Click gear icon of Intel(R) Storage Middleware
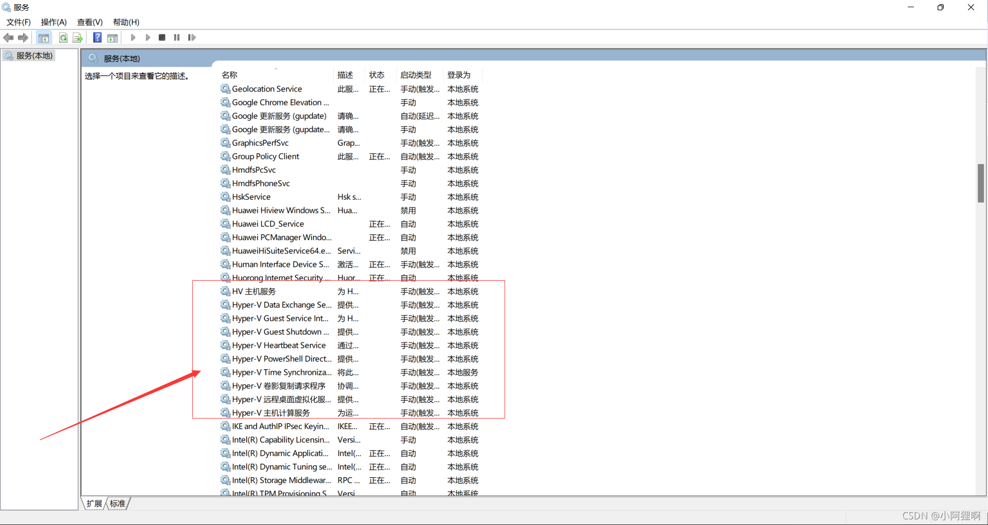The image size is (988, 525). [x=225, y=480]
